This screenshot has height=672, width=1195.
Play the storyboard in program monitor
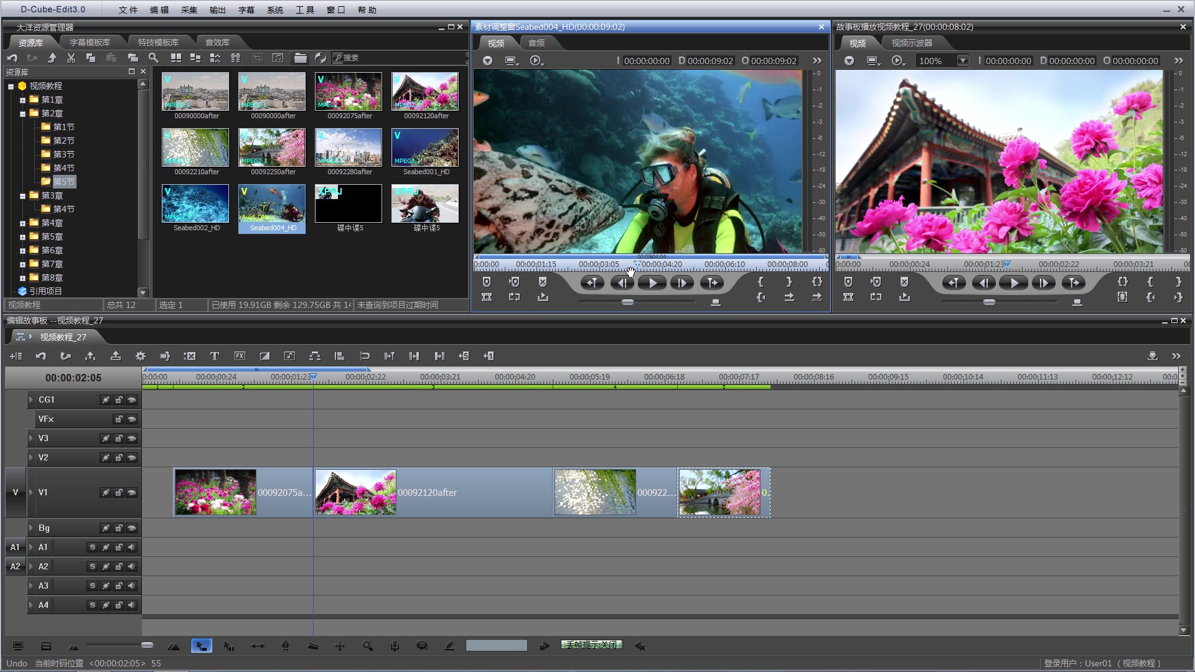[x=1014, y=282]
